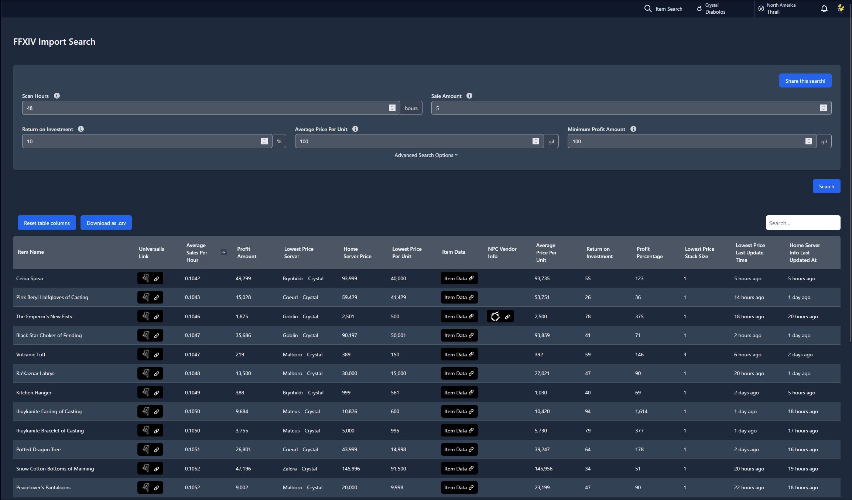The width and height of the screenshot is (852, 500).
Task: Open Item Data for Peacelover's Pantaloons
Action: click(x=459, y=487)
